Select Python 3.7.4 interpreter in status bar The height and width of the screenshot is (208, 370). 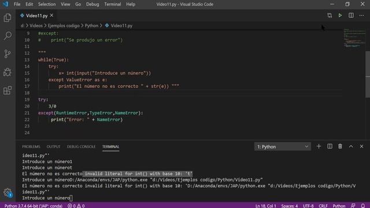(34, 206)
